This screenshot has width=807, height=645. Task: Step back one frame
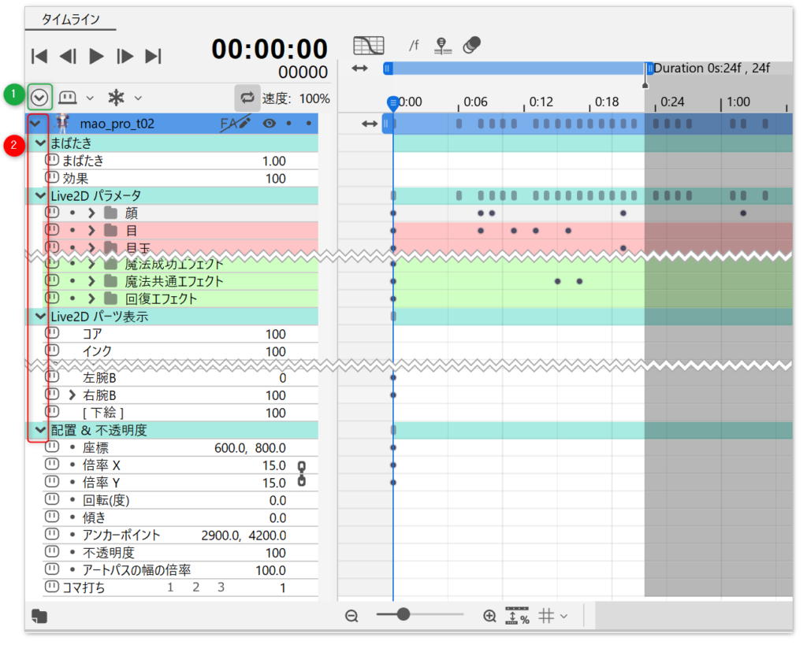coord(68,56)
